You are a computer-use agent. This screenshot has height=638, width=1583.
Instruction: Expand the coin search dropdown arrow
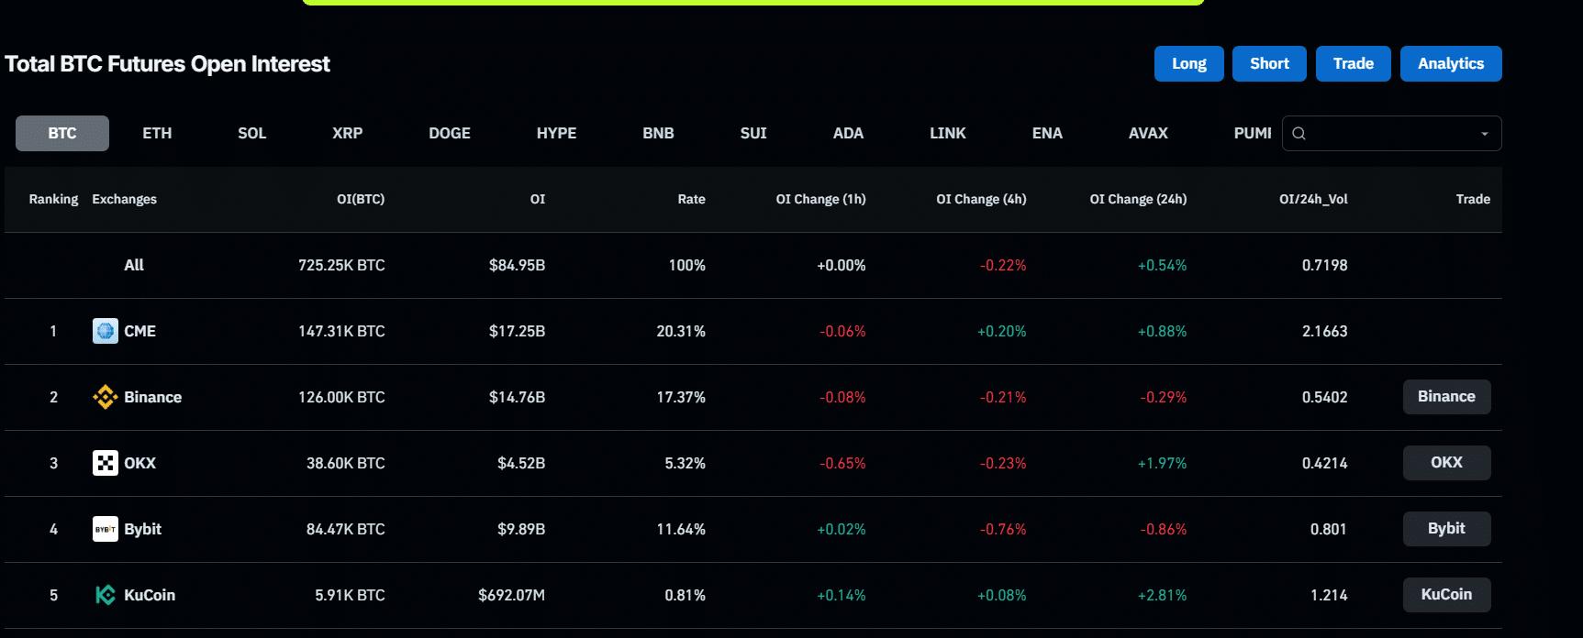(1485, 134)
